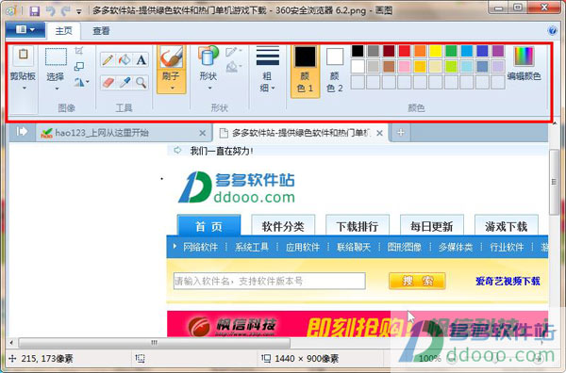Click the rectangular selection icon
The height and width of the screenshot is (373, 566).
[x=56, y=57]
